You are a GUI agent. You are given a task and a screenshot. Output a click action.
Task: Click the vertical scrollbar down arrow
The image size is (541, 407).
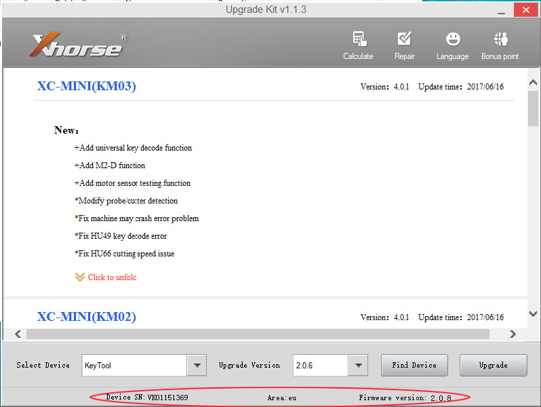(x=533, y=313)
